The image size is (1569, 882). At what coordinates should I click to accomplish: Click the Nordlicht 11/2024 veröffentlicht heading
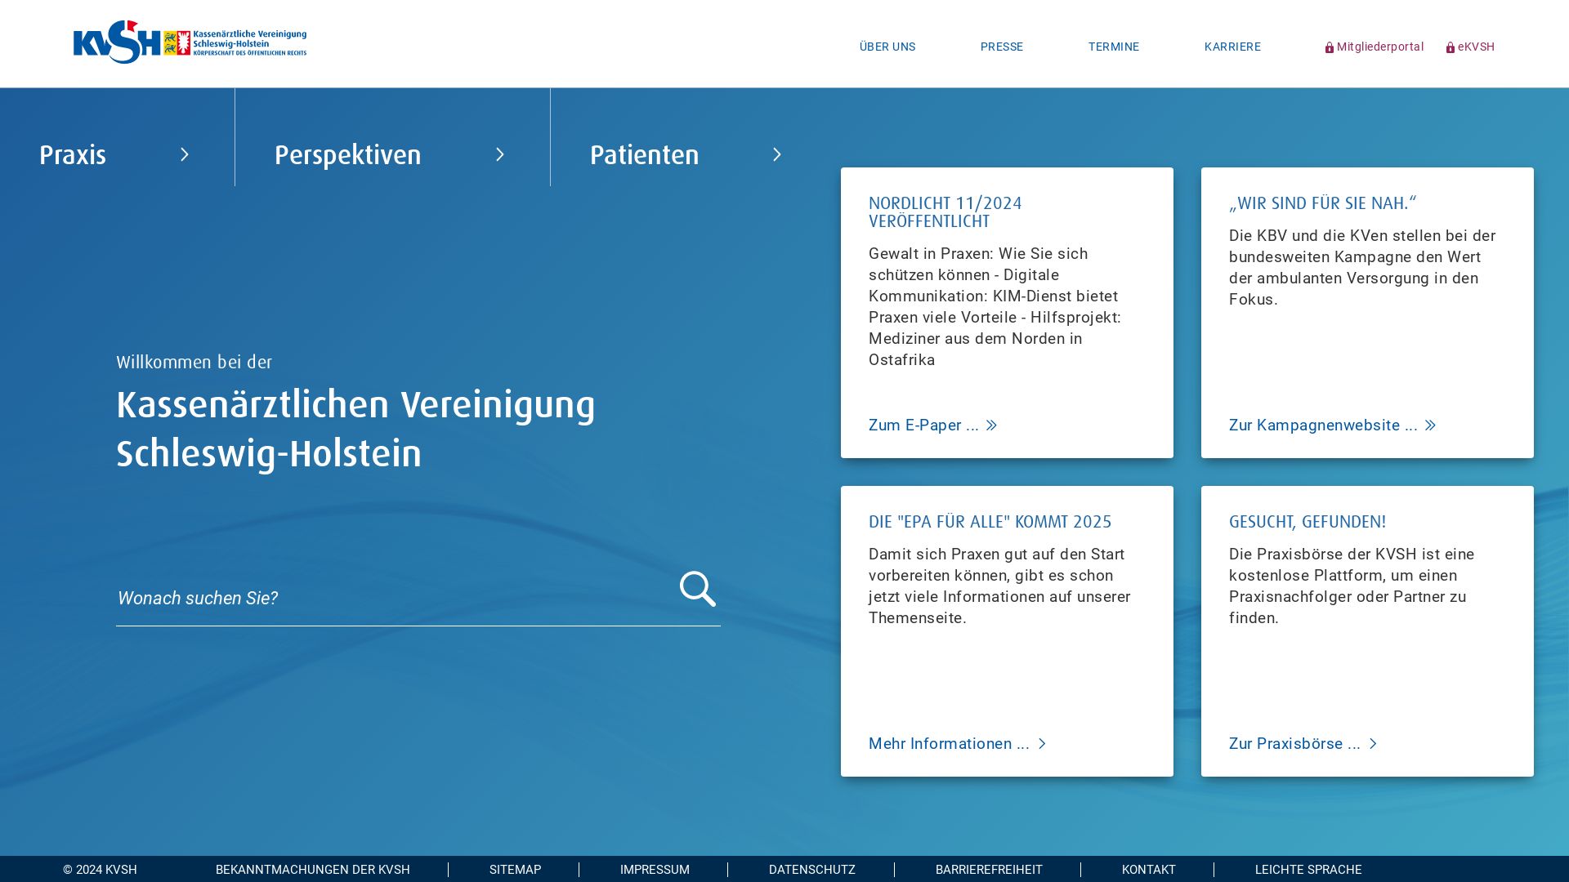pyautogui.click(x=945, y=212)
